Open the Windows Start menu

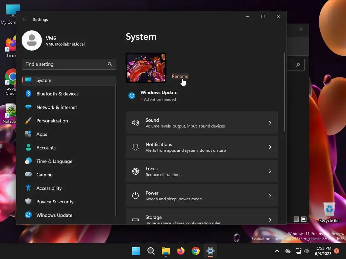point(136,251)
